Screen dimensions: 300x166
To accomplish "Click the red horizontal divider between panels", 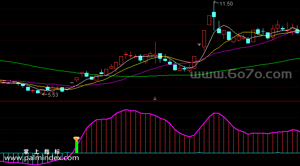I will pos(150,101).
